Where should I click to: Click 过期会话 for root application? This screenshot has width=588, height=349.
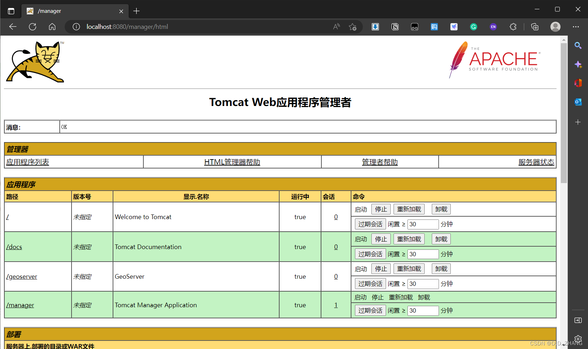(370, 224)
